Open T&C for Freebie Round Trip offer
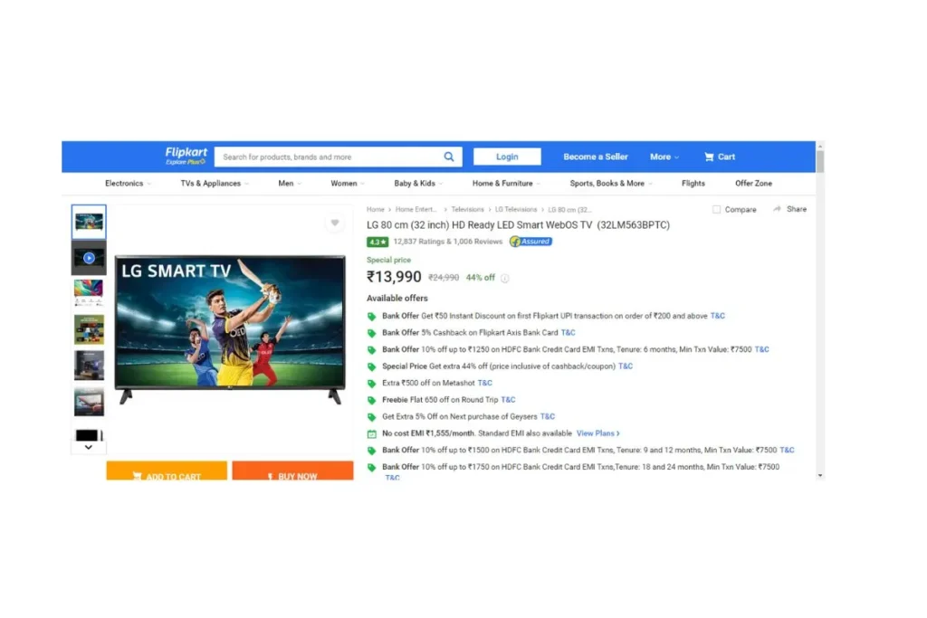The image size is (927, 618). [x=508, y=399]
